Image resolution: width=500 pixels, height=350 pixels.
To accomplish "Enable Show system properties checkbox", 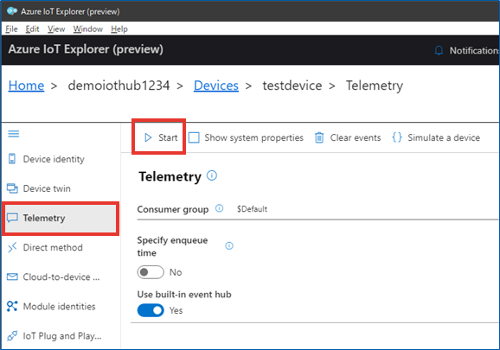I will pyautogui.click(x=194, y=137).
